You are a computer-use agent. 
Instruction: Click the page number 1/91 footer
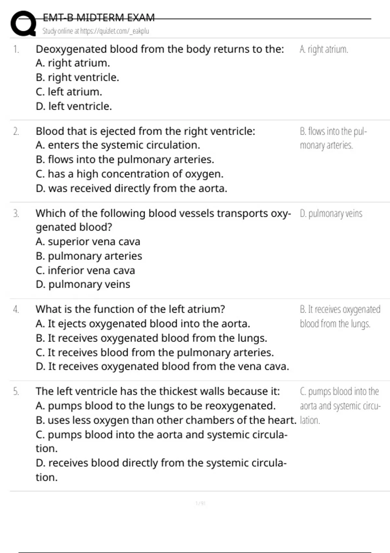pyautogui.click(x=201, y=503)
